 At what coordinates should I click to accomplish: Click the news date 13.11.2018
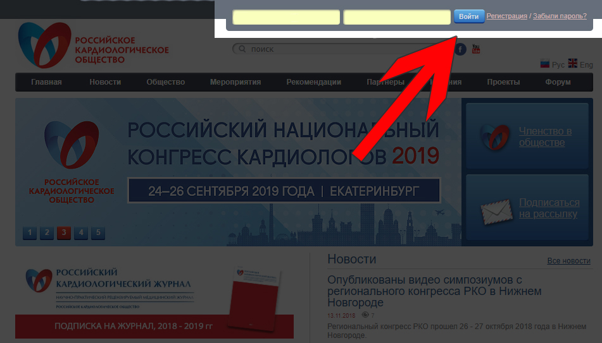coord(341,316)
